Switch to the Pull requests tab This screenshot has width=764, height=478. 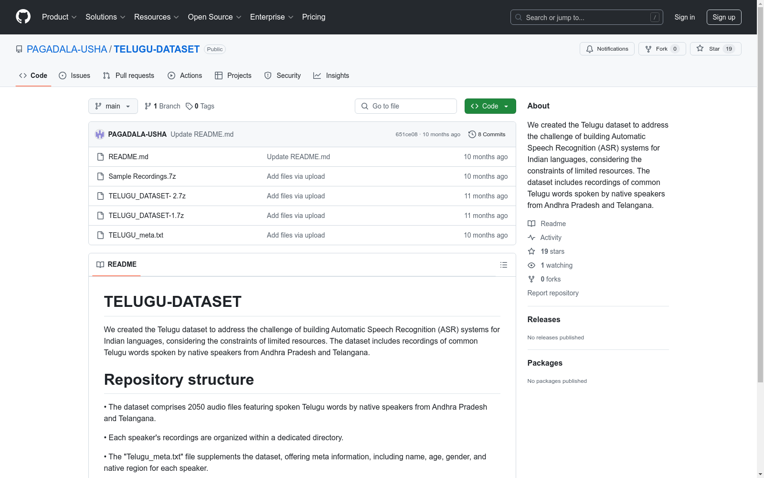[128, 76]
